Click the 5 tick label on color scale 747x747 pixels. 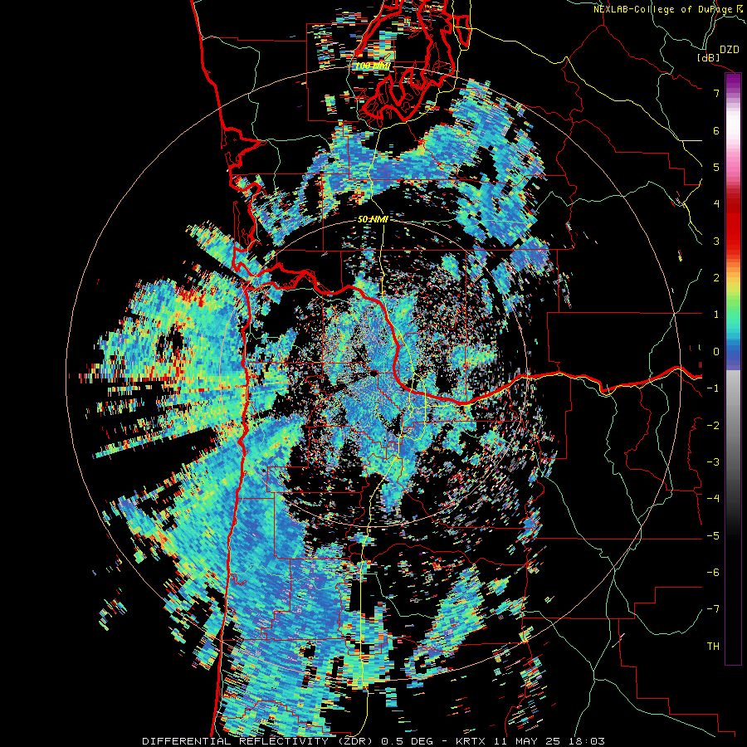(x=716, y=167)
